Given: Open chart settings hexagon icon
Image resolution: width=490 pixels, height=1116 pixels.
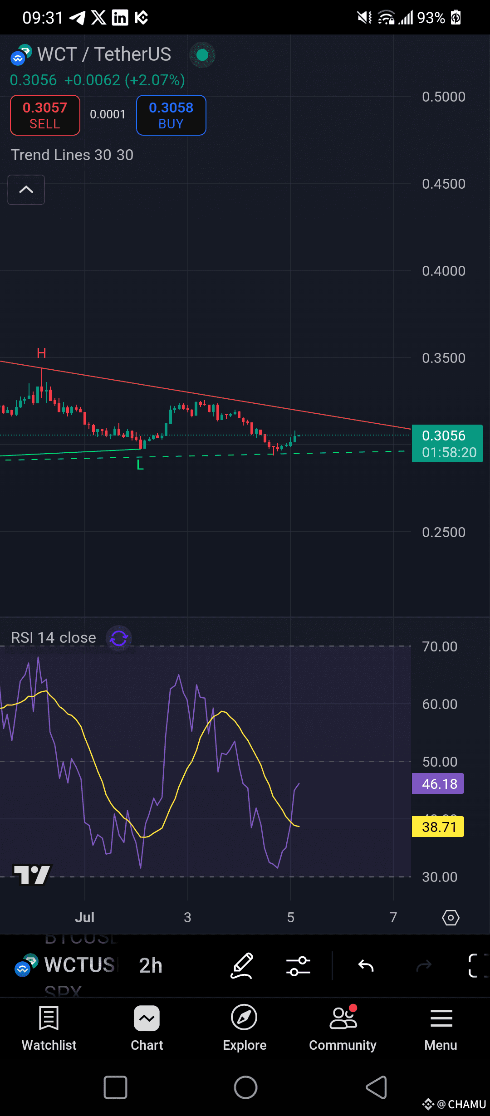Looking at the screenshot, I should coord(451,918).
